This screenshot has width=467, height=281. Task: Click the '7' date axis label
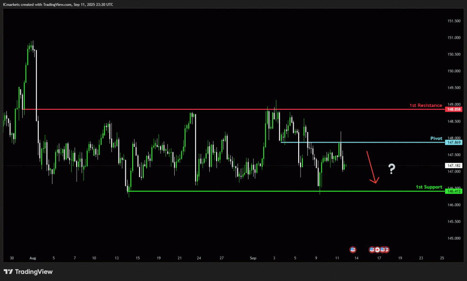75,258
